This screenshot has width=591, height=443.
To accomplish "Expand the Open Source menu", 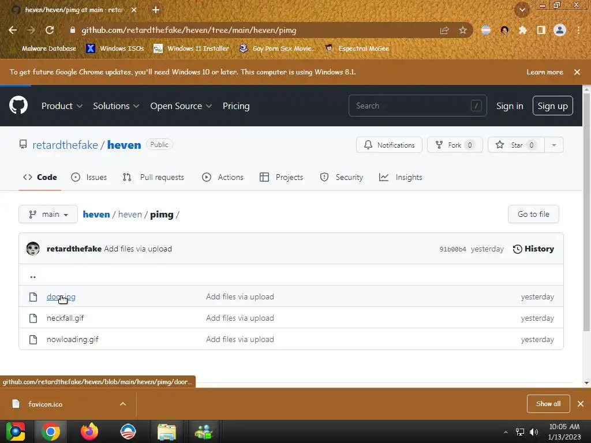I will click(x=181, y=106).
